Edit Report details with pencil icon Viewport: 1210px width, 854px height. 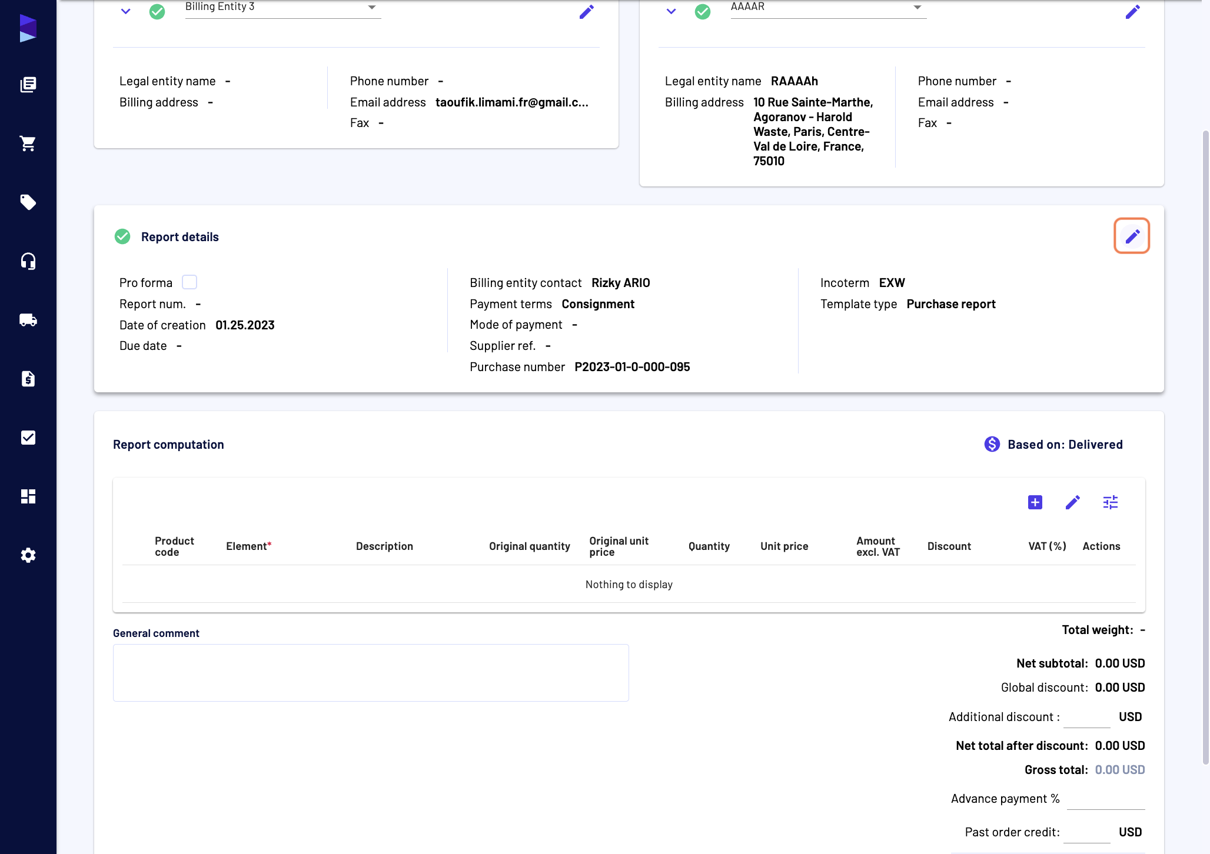pyautogui.click(x=1132, y=236)
